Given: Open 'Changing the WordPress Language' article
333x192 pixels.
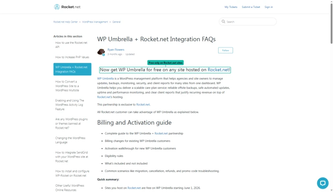Looking at the screenshot, I should point(70,140).
